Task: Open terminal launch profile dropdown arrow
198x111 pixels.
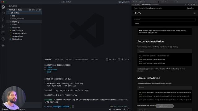Action: [116, 60]
